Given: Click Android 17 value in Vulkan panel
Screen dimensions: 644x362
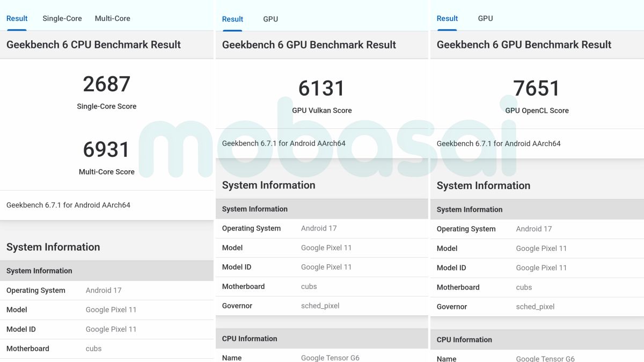Looking at the screenshot, I should coord(319,228).
